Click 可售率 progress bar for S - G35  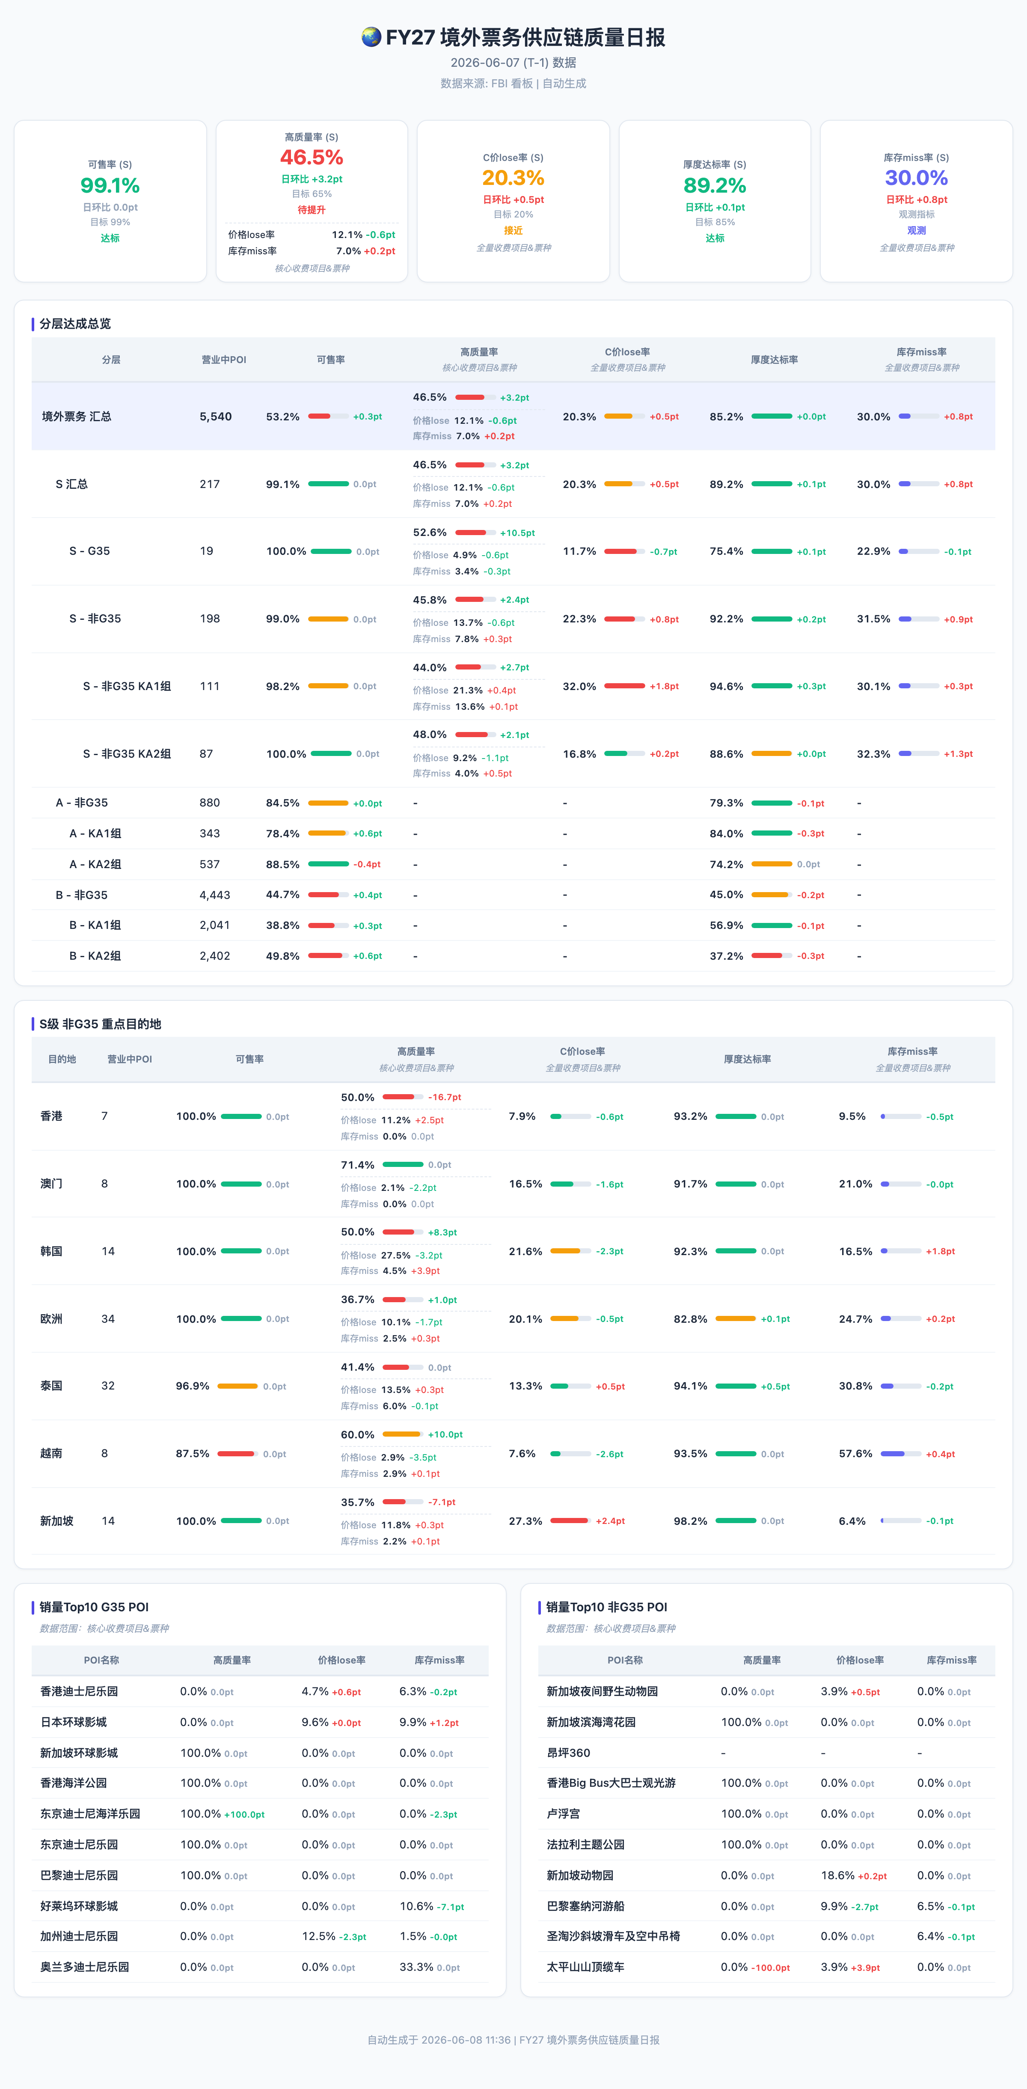pos(332,551)
